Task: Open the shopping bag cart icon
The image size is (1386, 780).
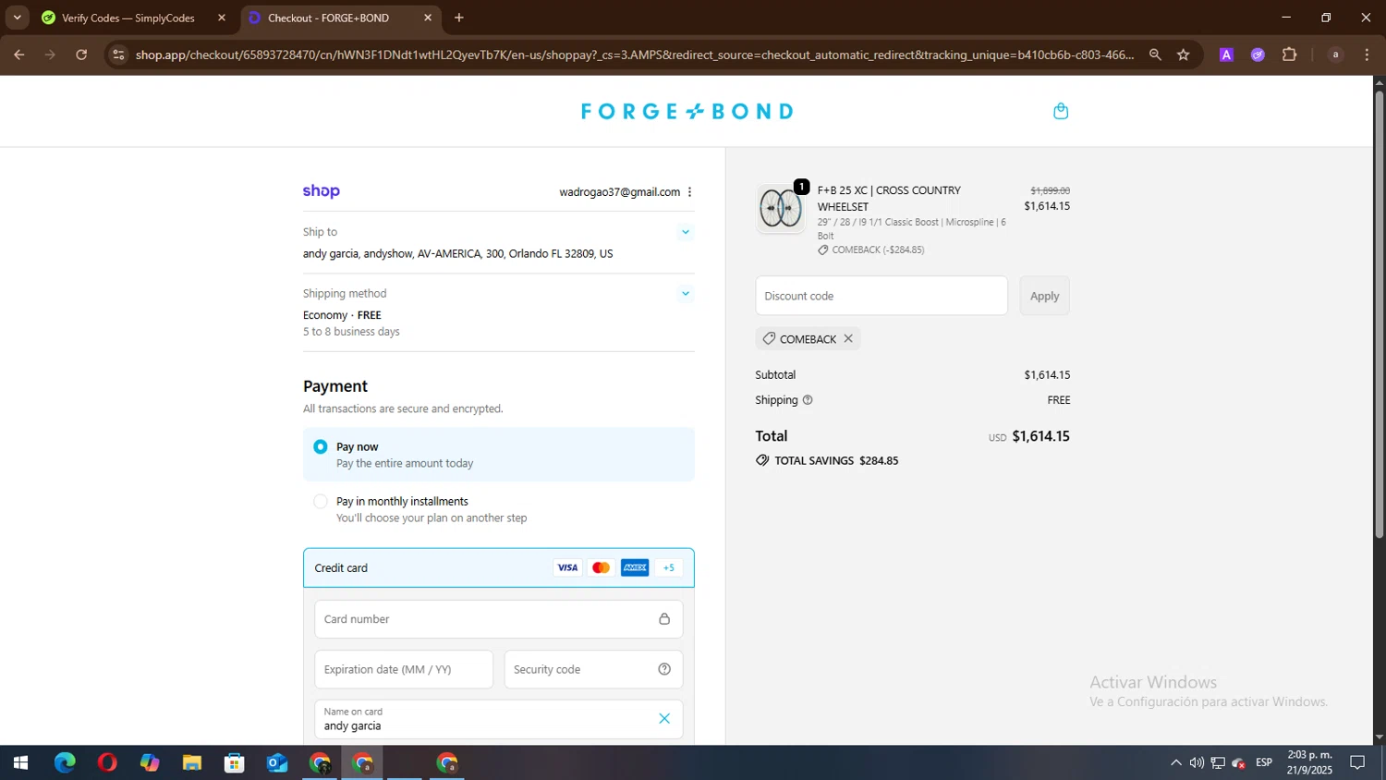Action: (1061, 111)
